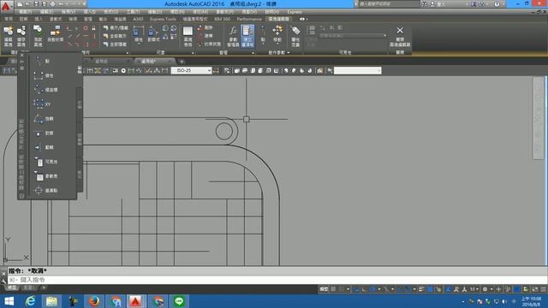Viewport: 548px width, 308px height.
Task: Open workspace switching gear in status bar
Action: 485,289
